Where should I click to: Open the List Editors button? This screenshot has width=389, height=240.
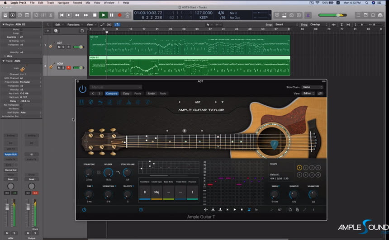[358, 15]
